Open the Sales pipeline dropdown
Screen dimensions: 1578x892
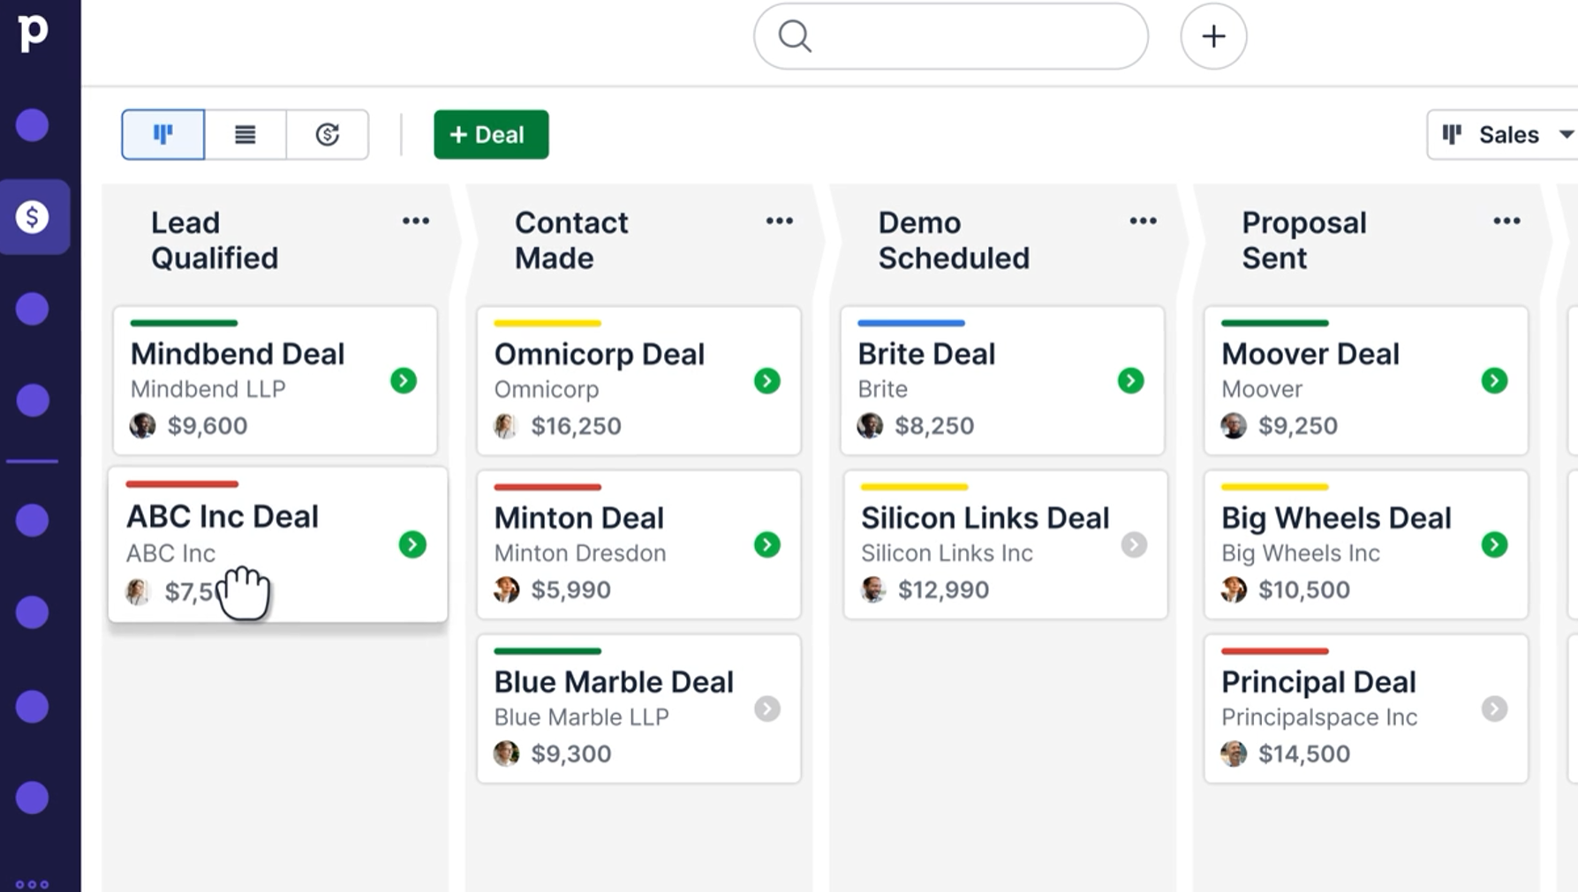click(x=1504, y=134)
